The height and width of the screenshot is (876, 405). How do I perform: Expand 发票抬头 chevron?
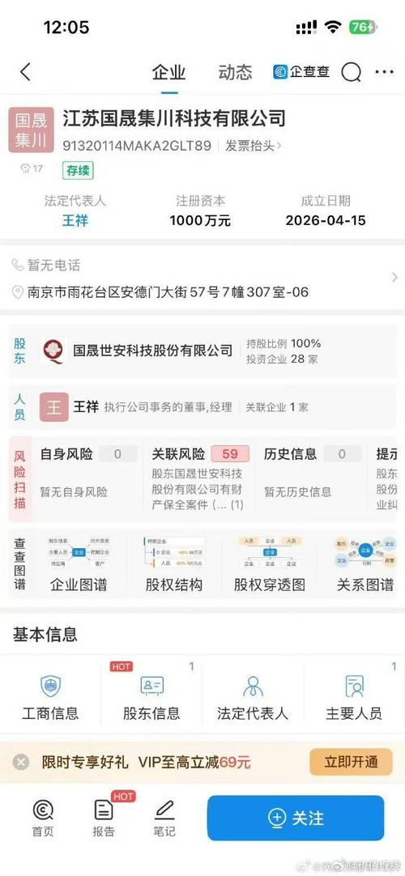pyautogui.click(x=279, y=147)
